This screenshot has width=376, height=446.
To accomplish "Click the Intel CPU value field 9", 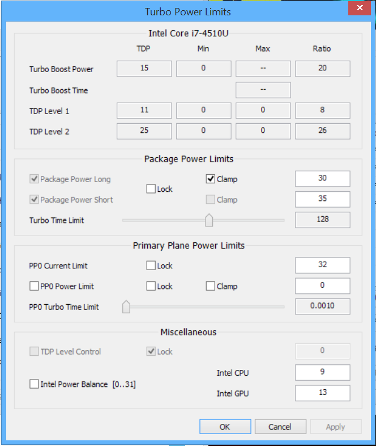I will [323, 372].
